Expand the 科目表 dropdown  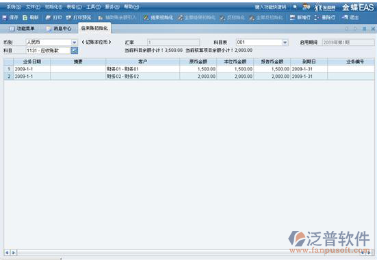(x=285, y=42)
